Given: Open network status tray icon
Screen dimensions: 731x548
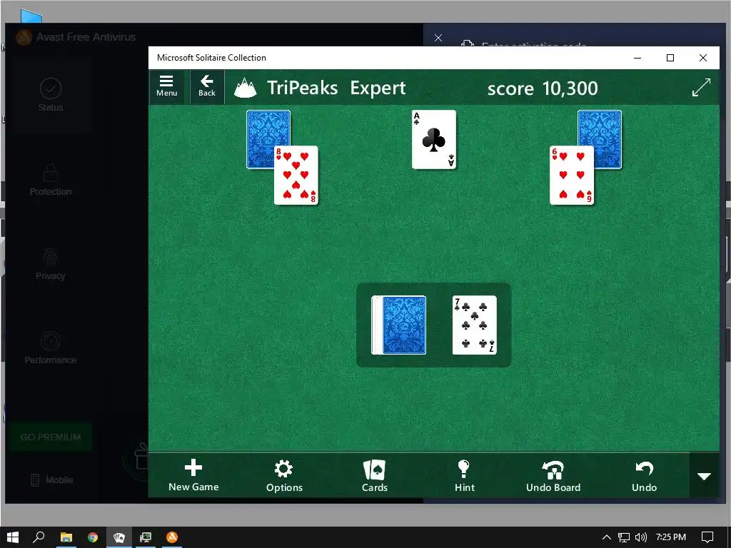Looking at the screenshot, I should click(x=624, y=537).
